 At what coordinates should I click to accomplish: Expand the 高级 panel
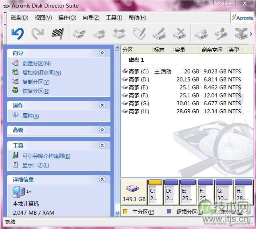tap(102, 130)
